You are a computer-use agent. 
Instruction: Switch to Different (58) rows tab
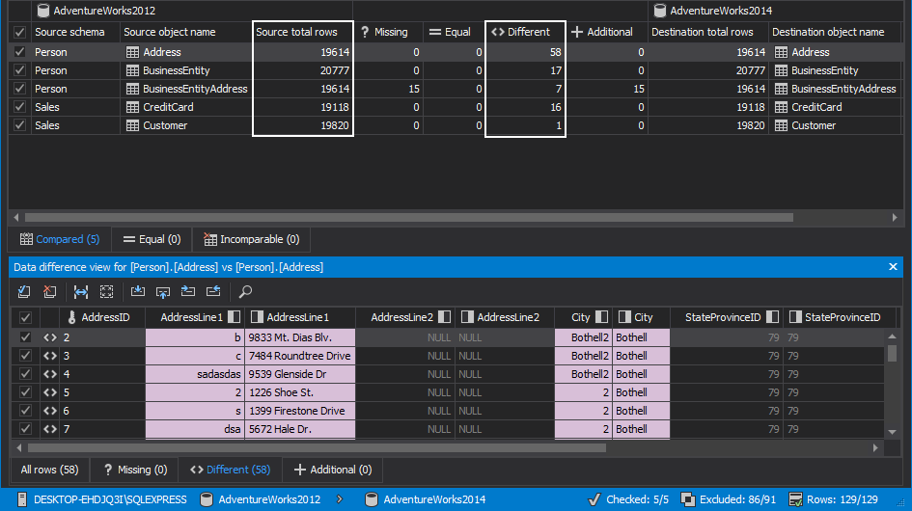230,470
